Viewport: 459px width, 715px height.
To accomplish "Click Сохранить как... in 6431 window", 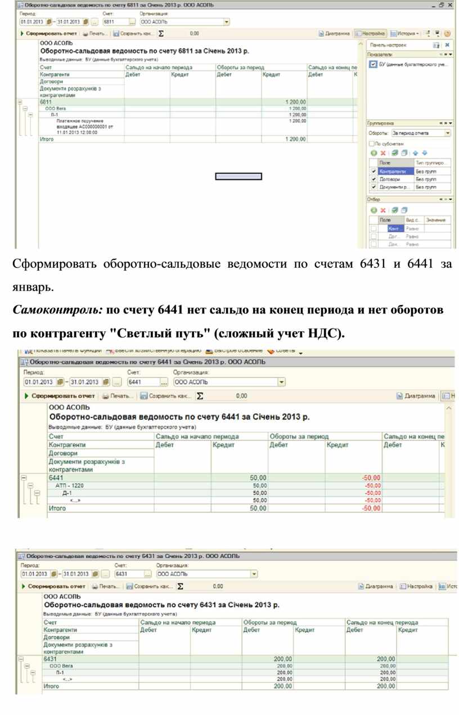I will pyautogui.click(x=150, y=586).
